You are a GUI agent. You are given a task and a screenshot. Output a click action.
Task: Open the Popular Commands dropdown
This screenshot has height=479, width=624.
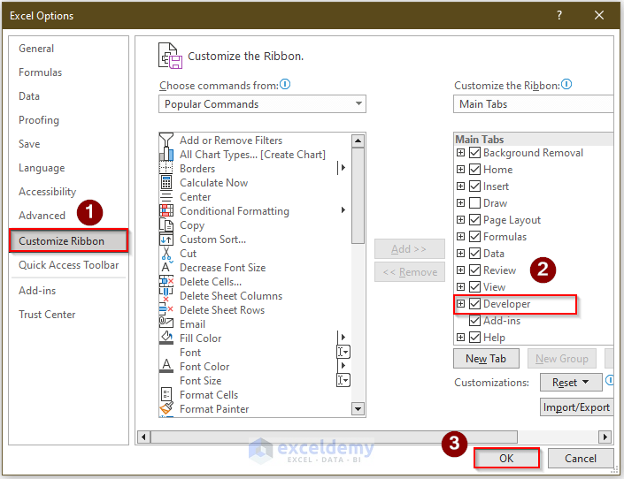(x=262, y=103)
